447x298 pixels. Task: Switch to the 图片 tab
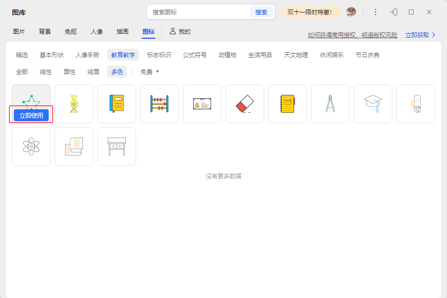[x=19, y=32]
